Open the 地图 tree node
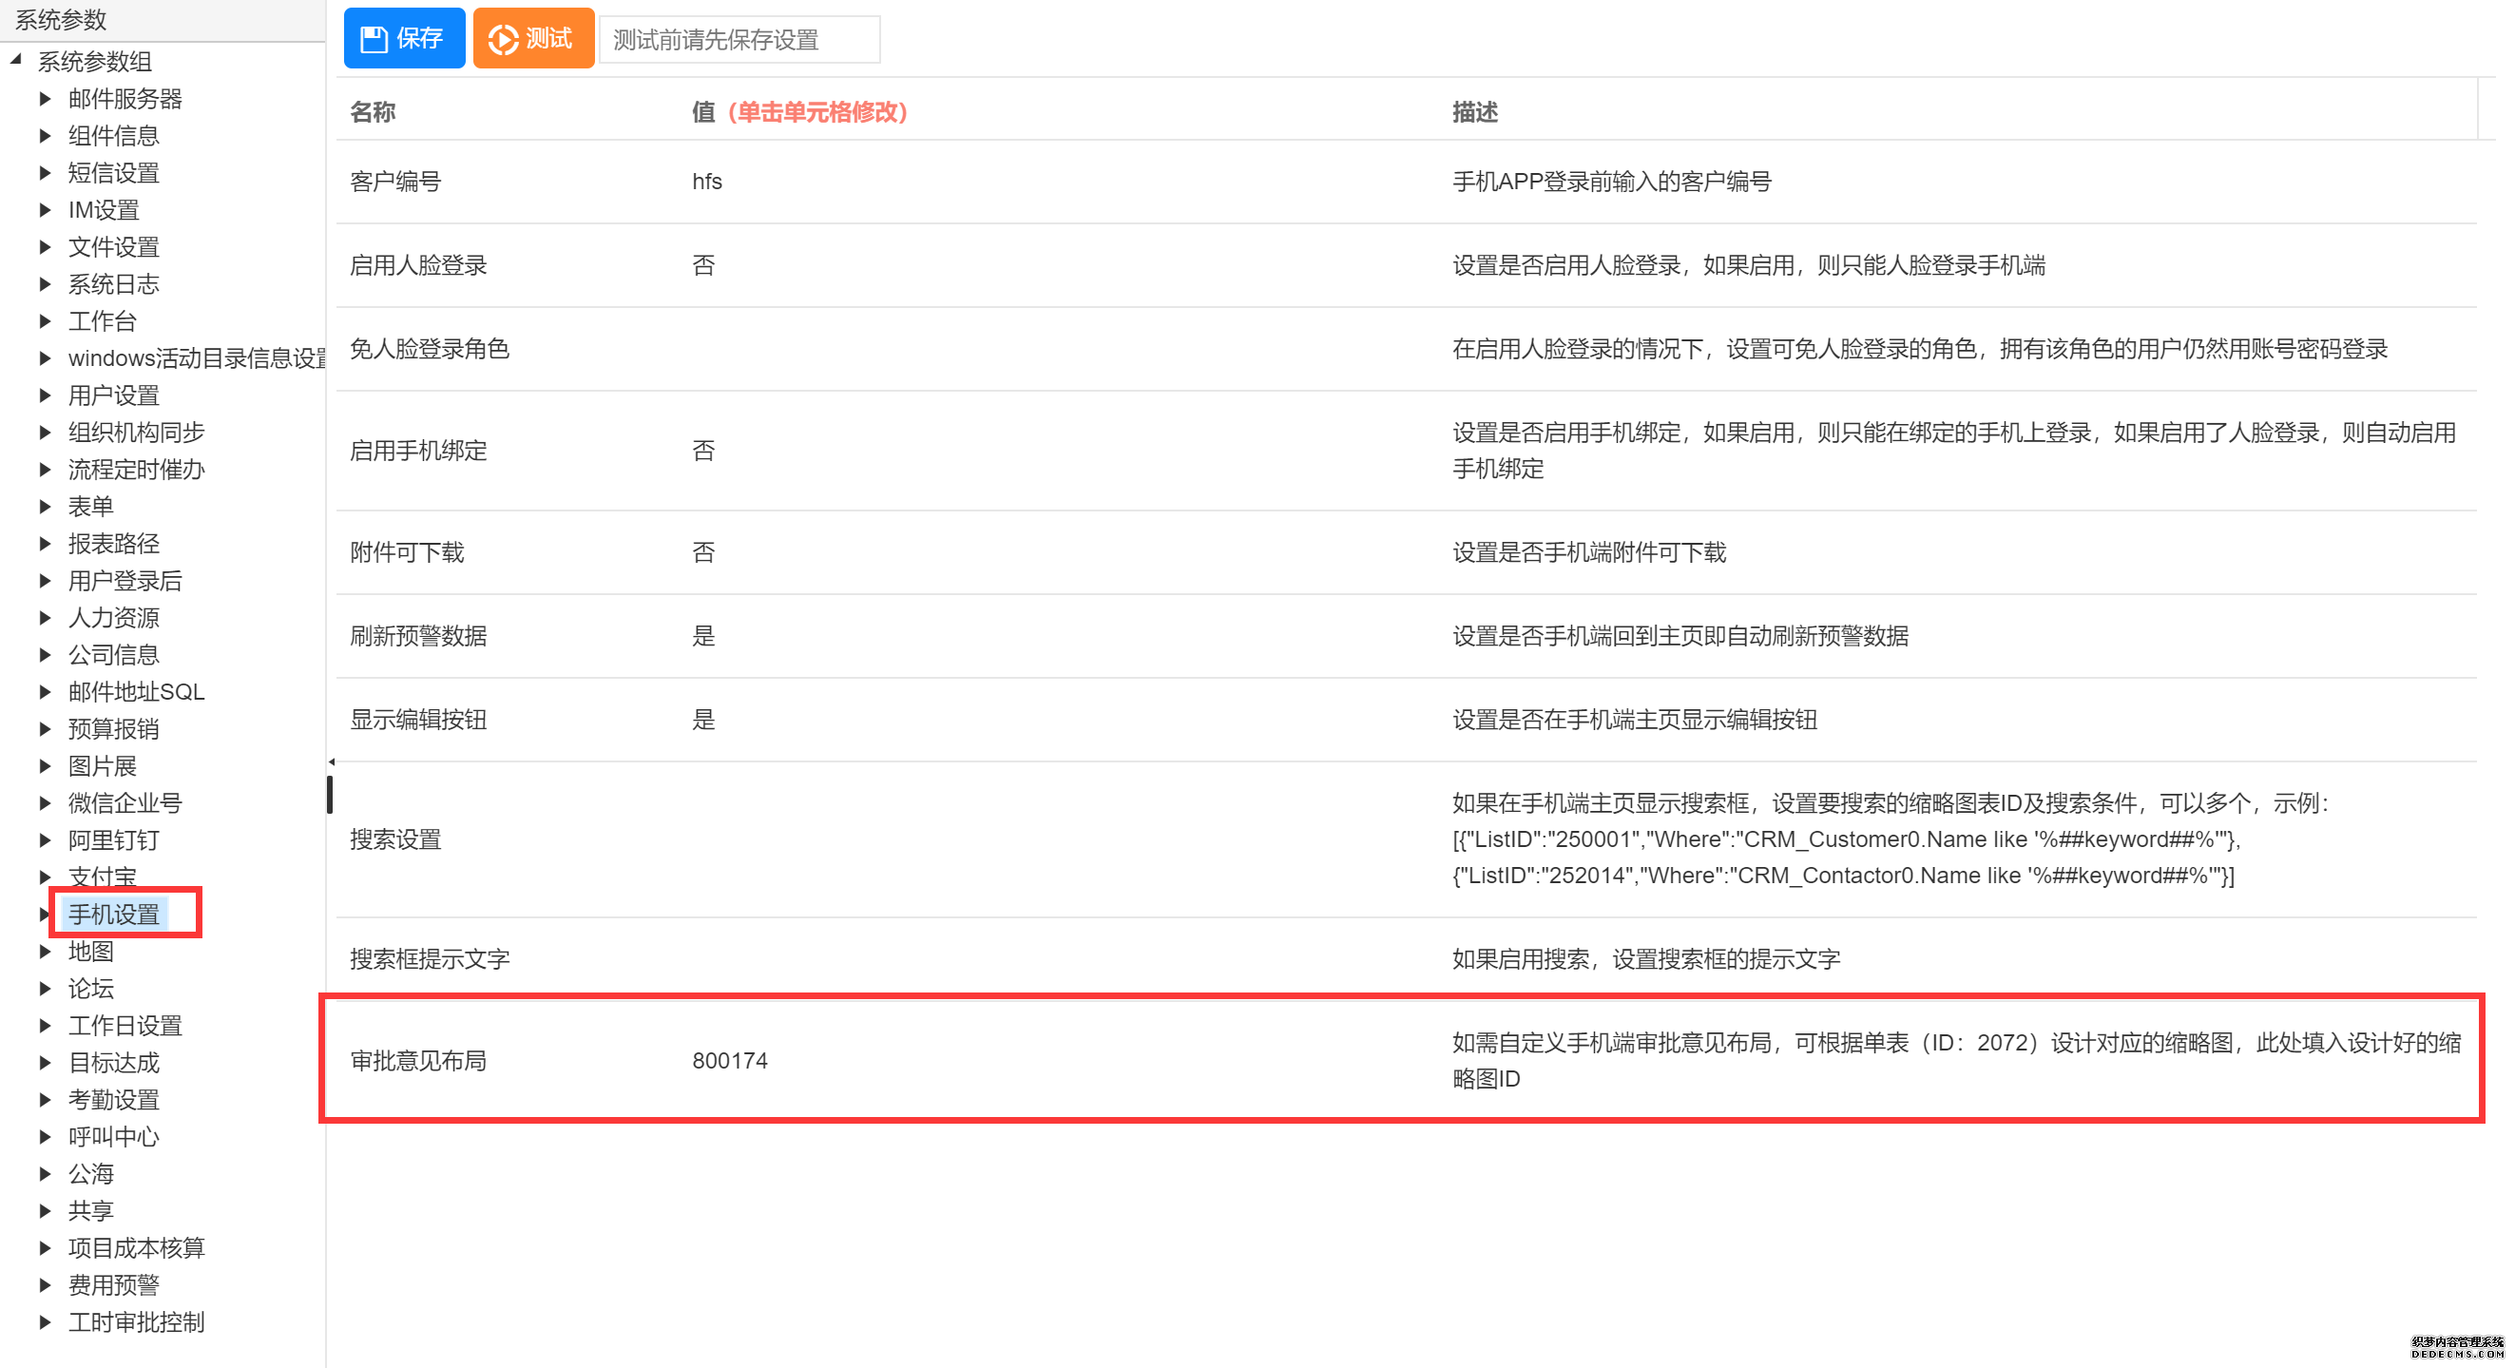 (x=91, y=952)
